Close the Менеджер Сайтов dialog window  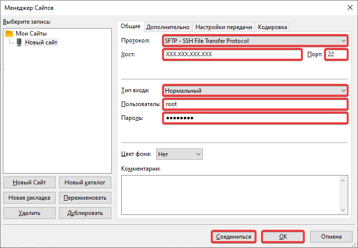pos(349,7)
